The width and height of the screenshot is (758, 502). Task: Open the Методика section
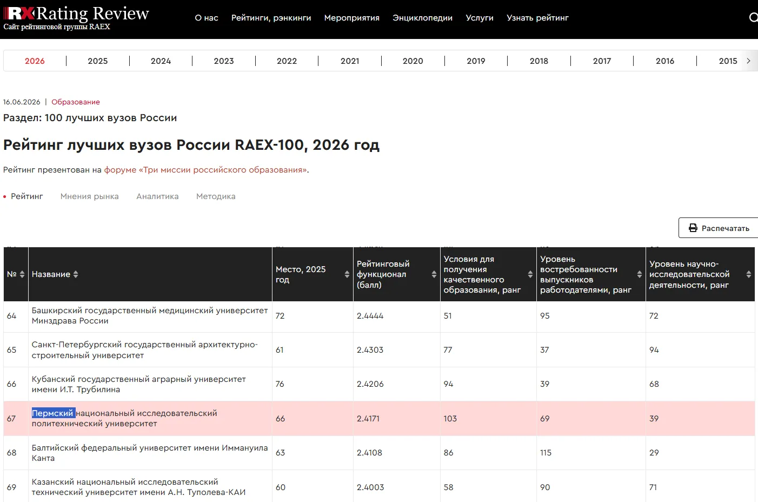point(216,196)
